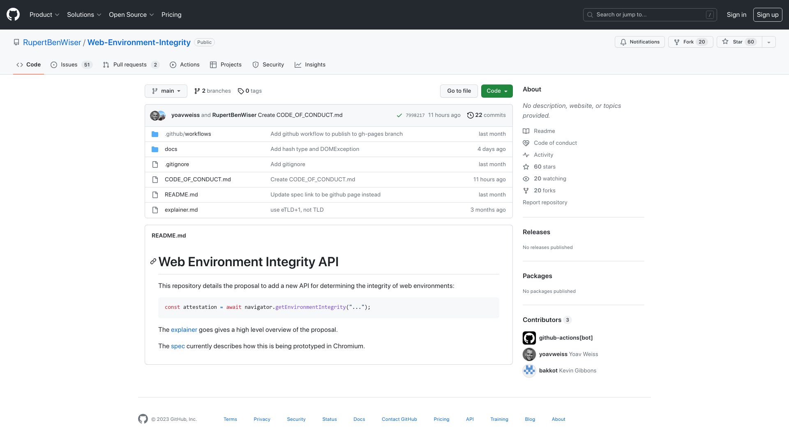Click the docs folder icon
789x443 pixels.
click(x=155, y=149)
